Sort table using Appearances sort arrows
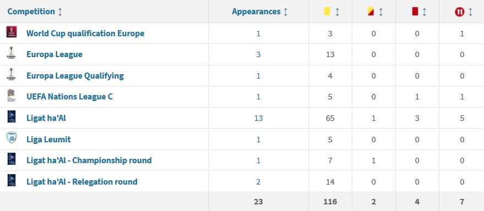484x211 pixels. [286, 12]
